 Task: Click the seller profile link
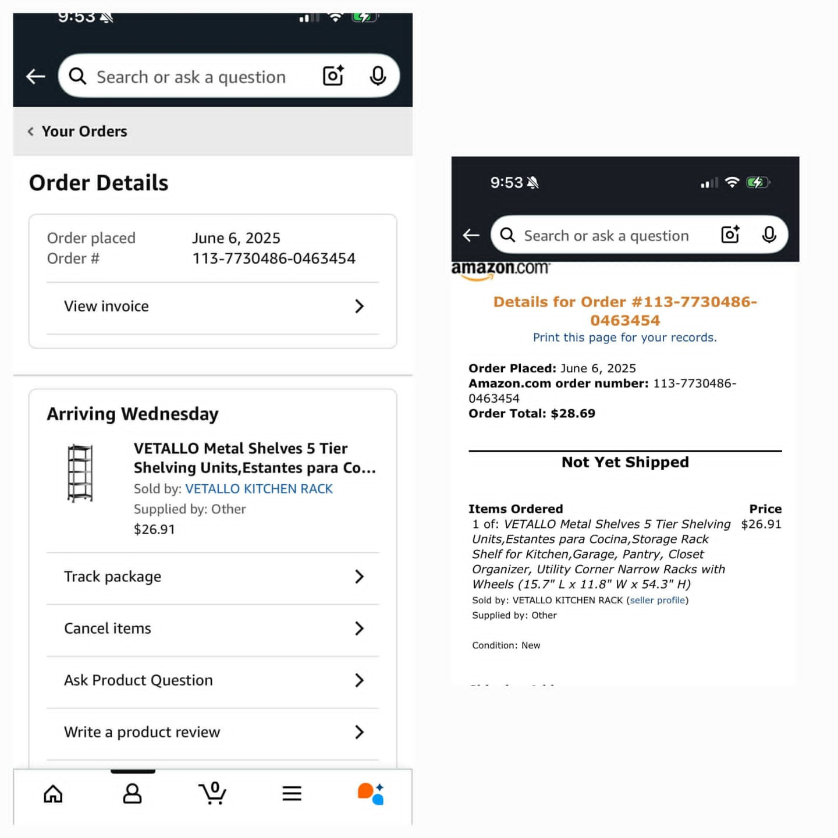[x=657, y=600]
